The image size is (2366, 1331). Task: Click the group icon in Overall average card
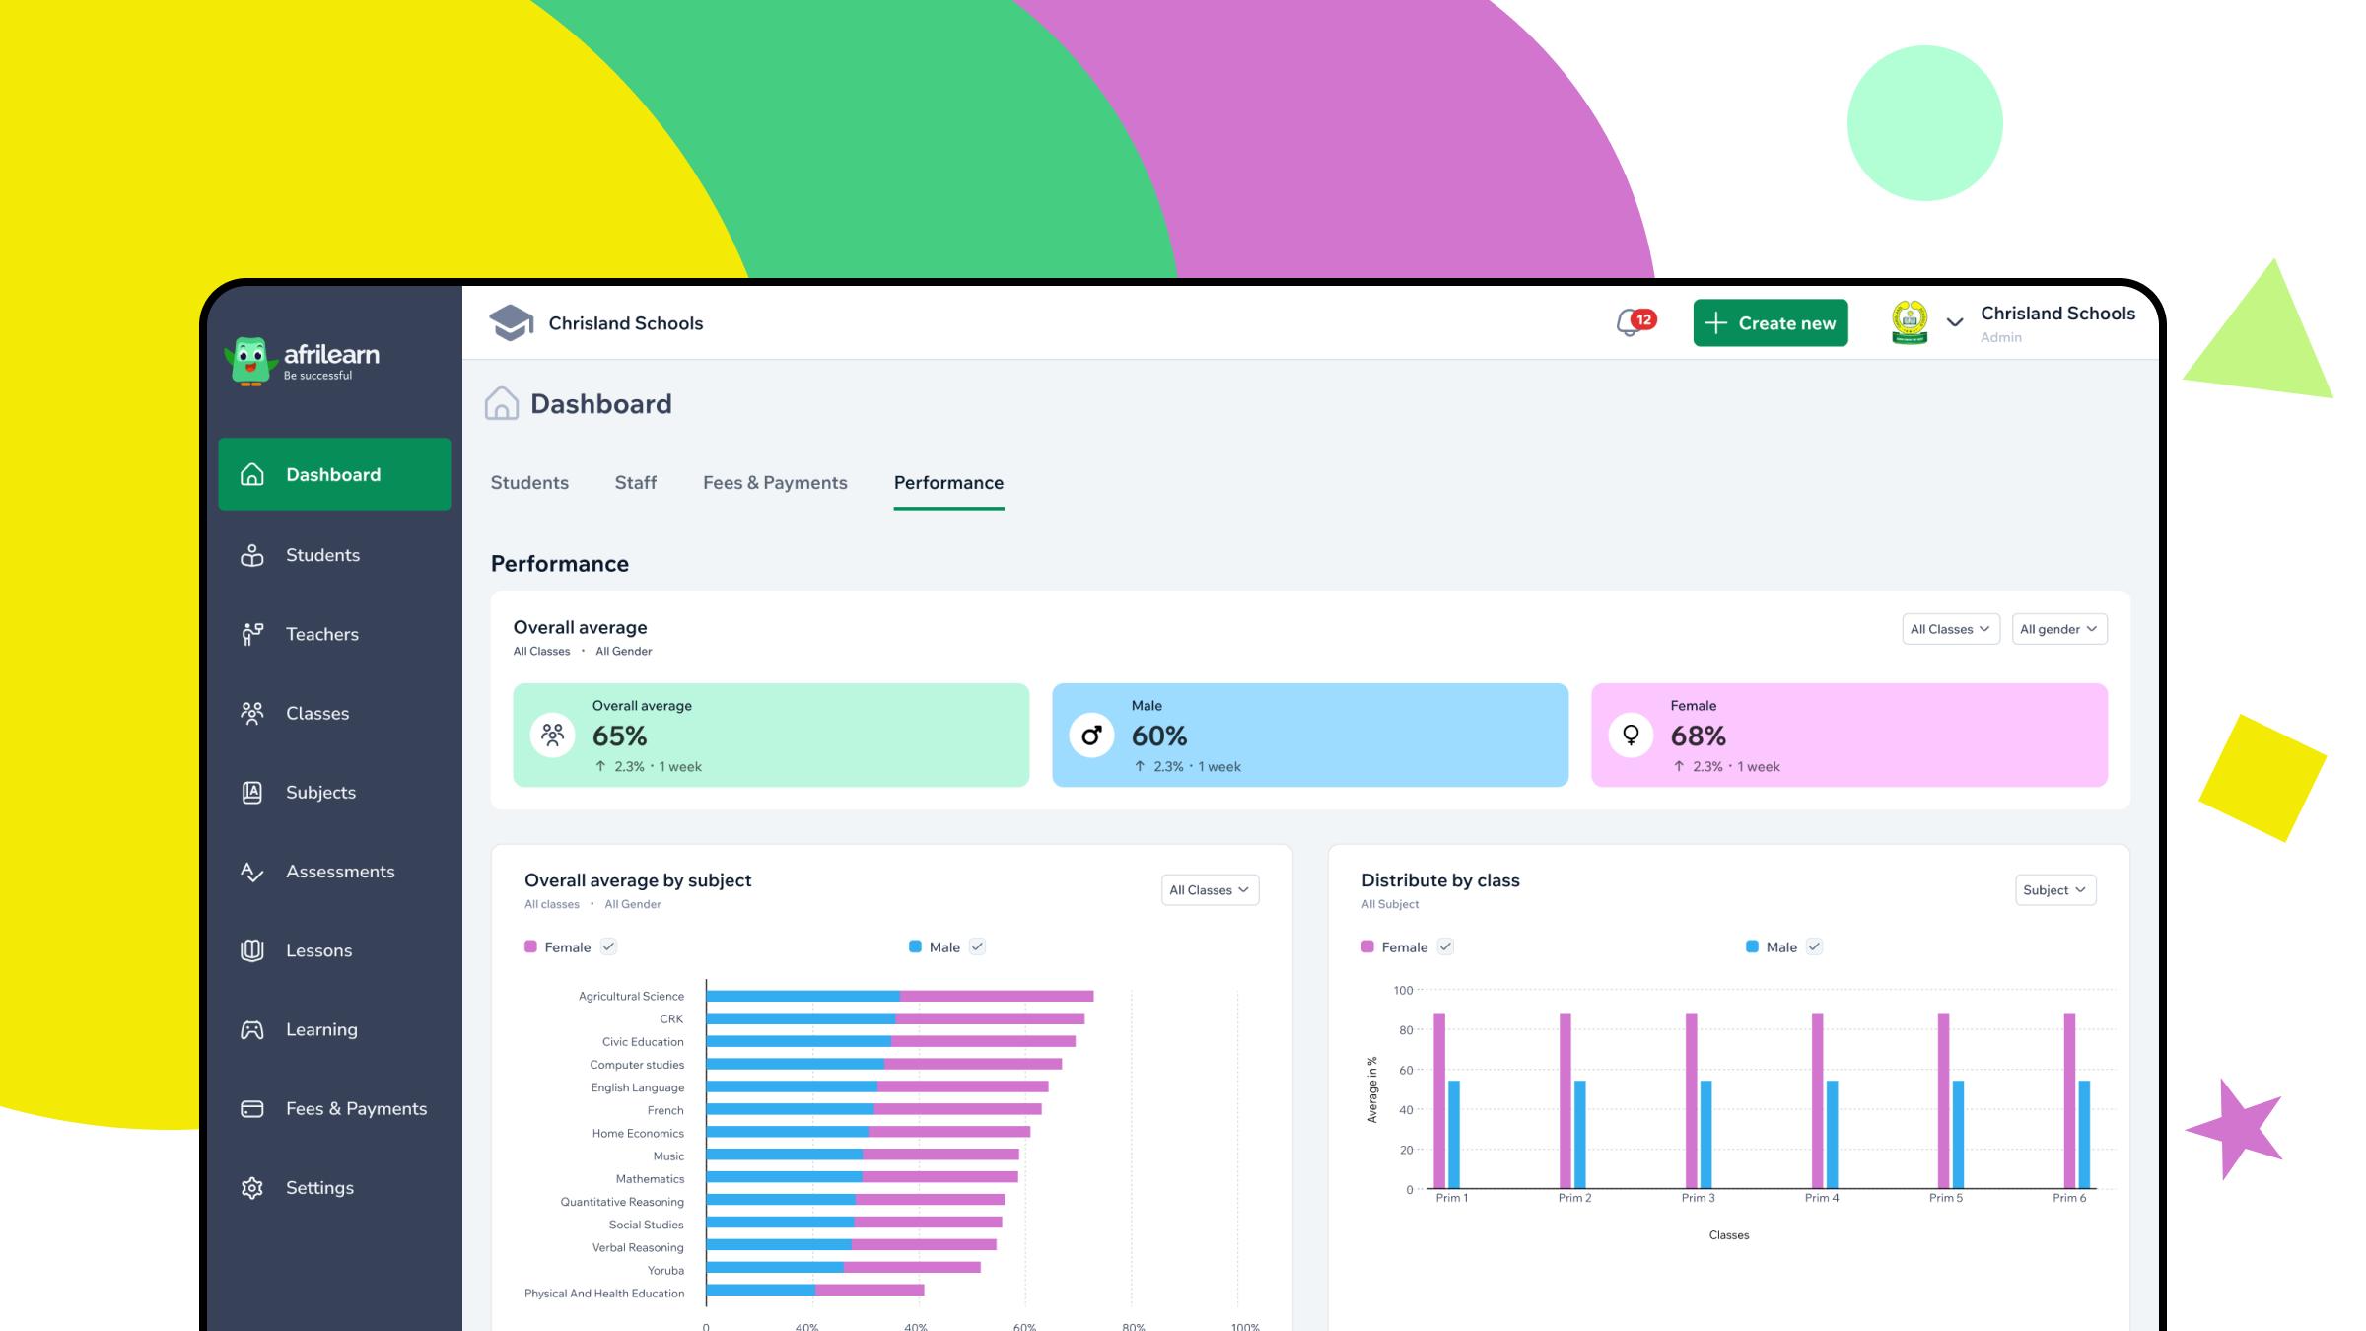[553, 735]
